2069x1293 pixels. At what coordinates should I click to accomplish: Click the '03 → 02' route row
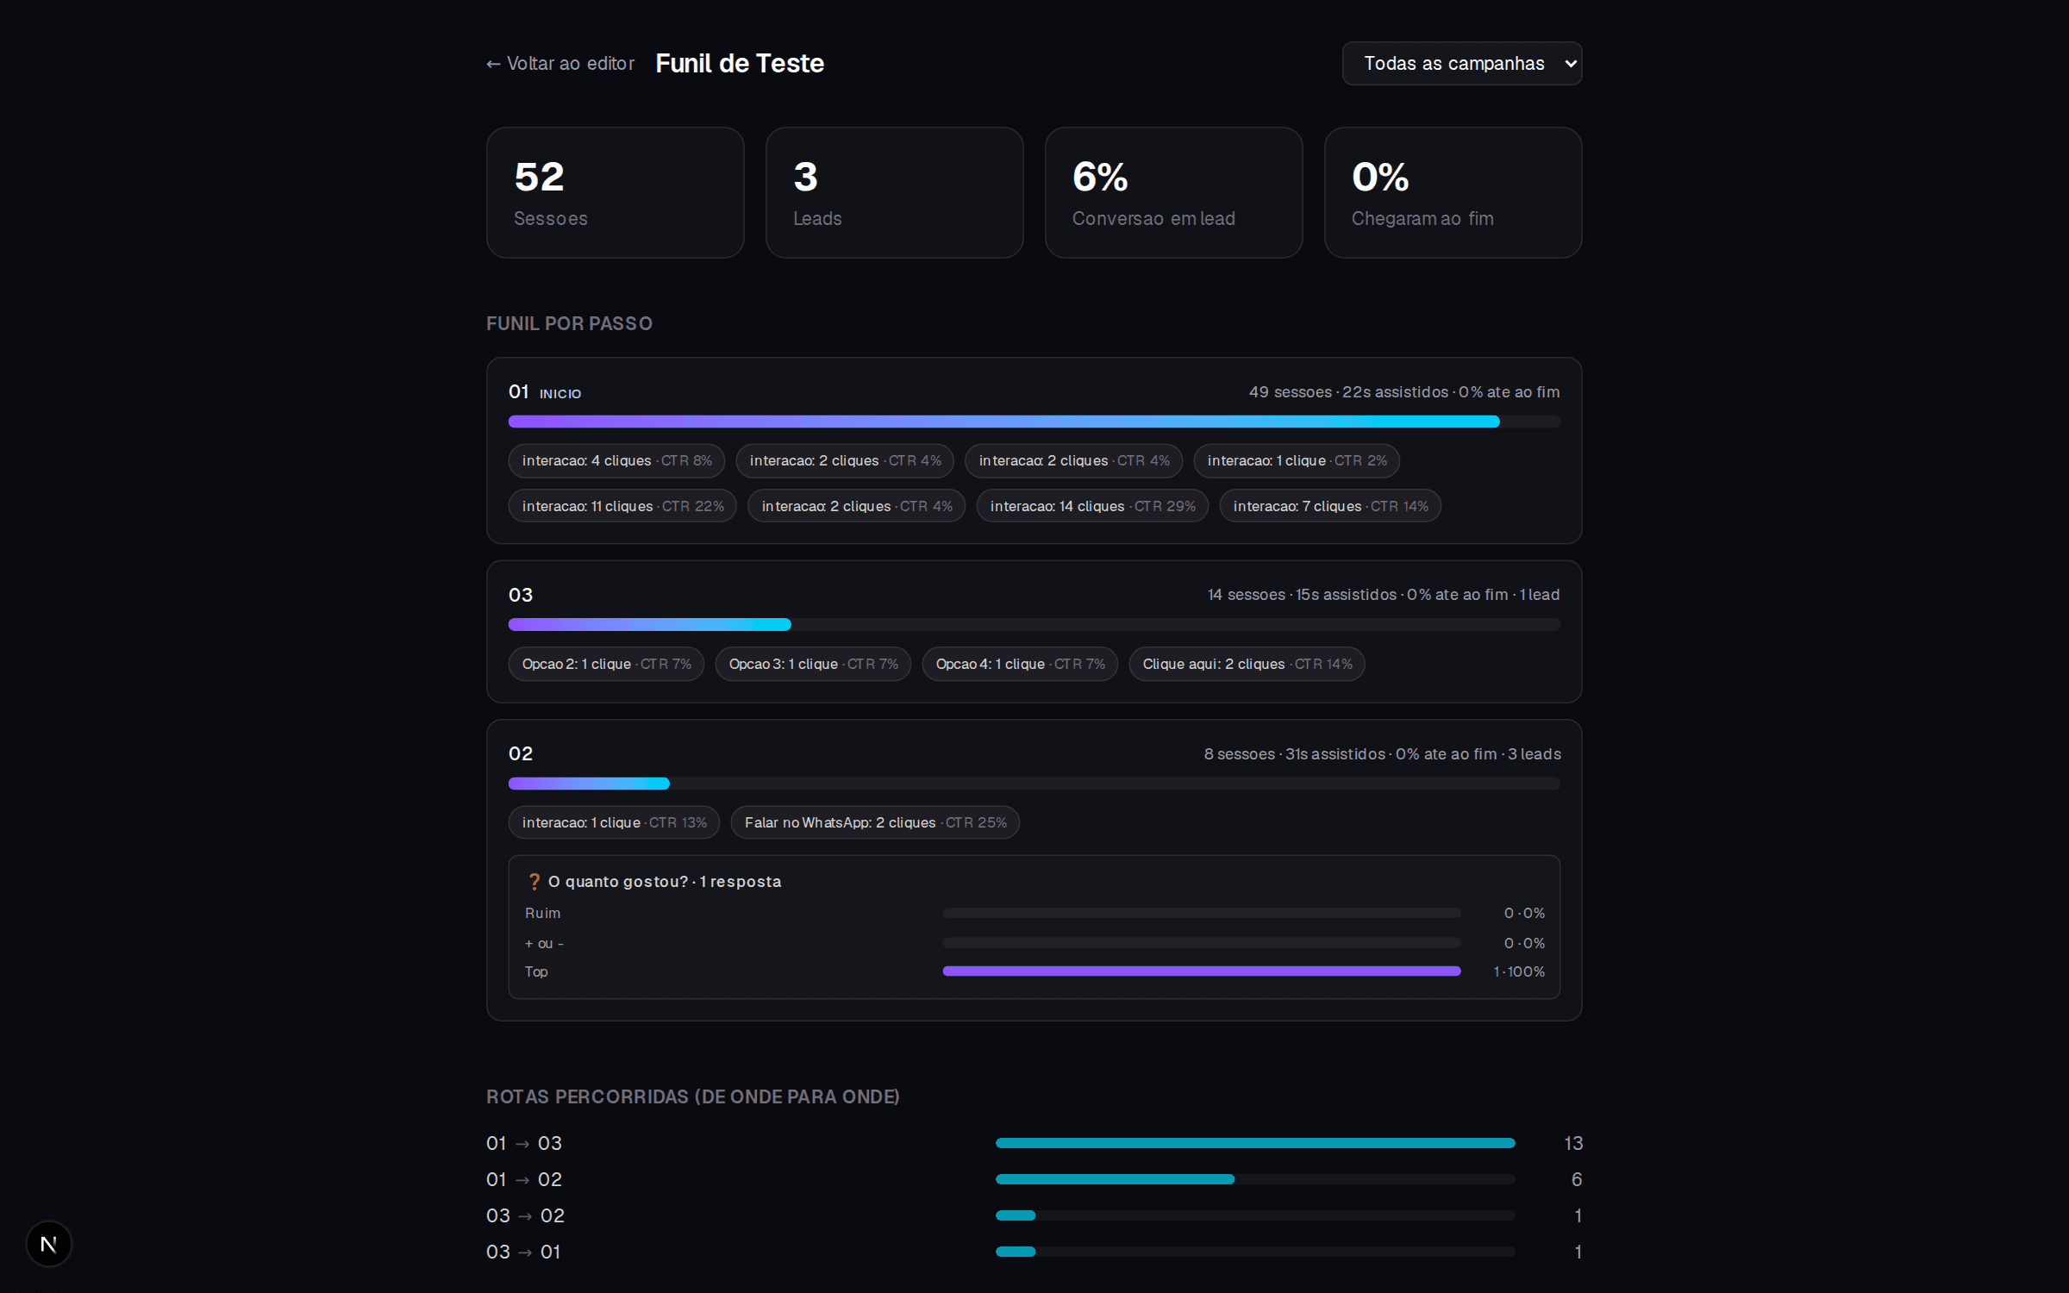tap(1034, 1215)
